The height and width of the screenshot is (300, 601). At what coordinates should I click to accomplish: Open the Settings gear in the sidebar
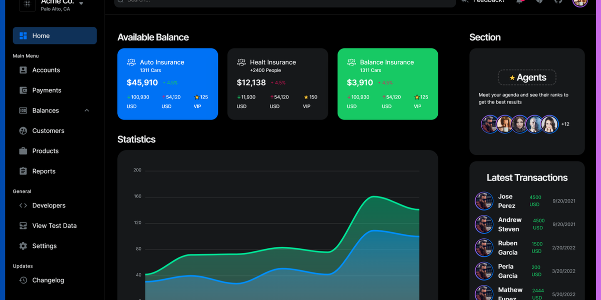point(23,245)
